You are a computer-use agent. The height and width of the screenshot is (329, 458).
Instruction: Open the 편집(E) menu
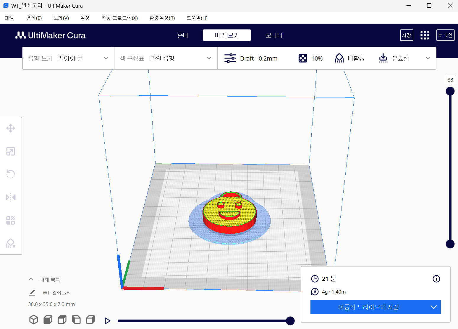coord(34,18)
